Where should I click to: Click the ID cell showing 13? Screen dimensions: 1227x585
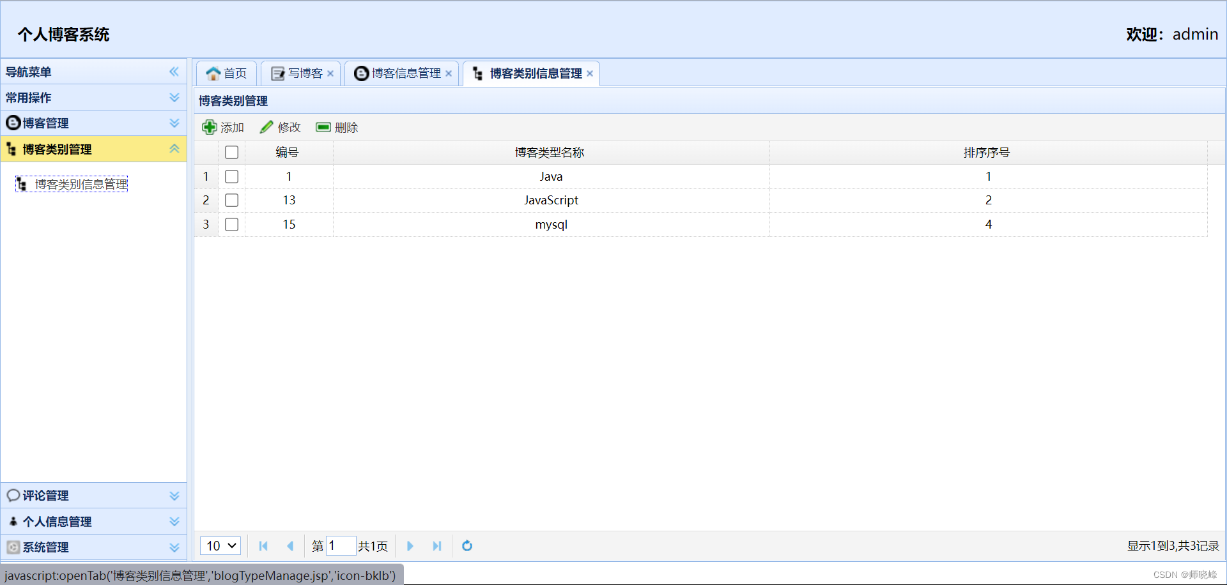[289, 201]
